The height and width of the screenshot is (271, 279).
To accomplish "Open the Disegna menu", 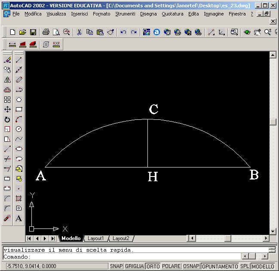I will coord(148,14).
